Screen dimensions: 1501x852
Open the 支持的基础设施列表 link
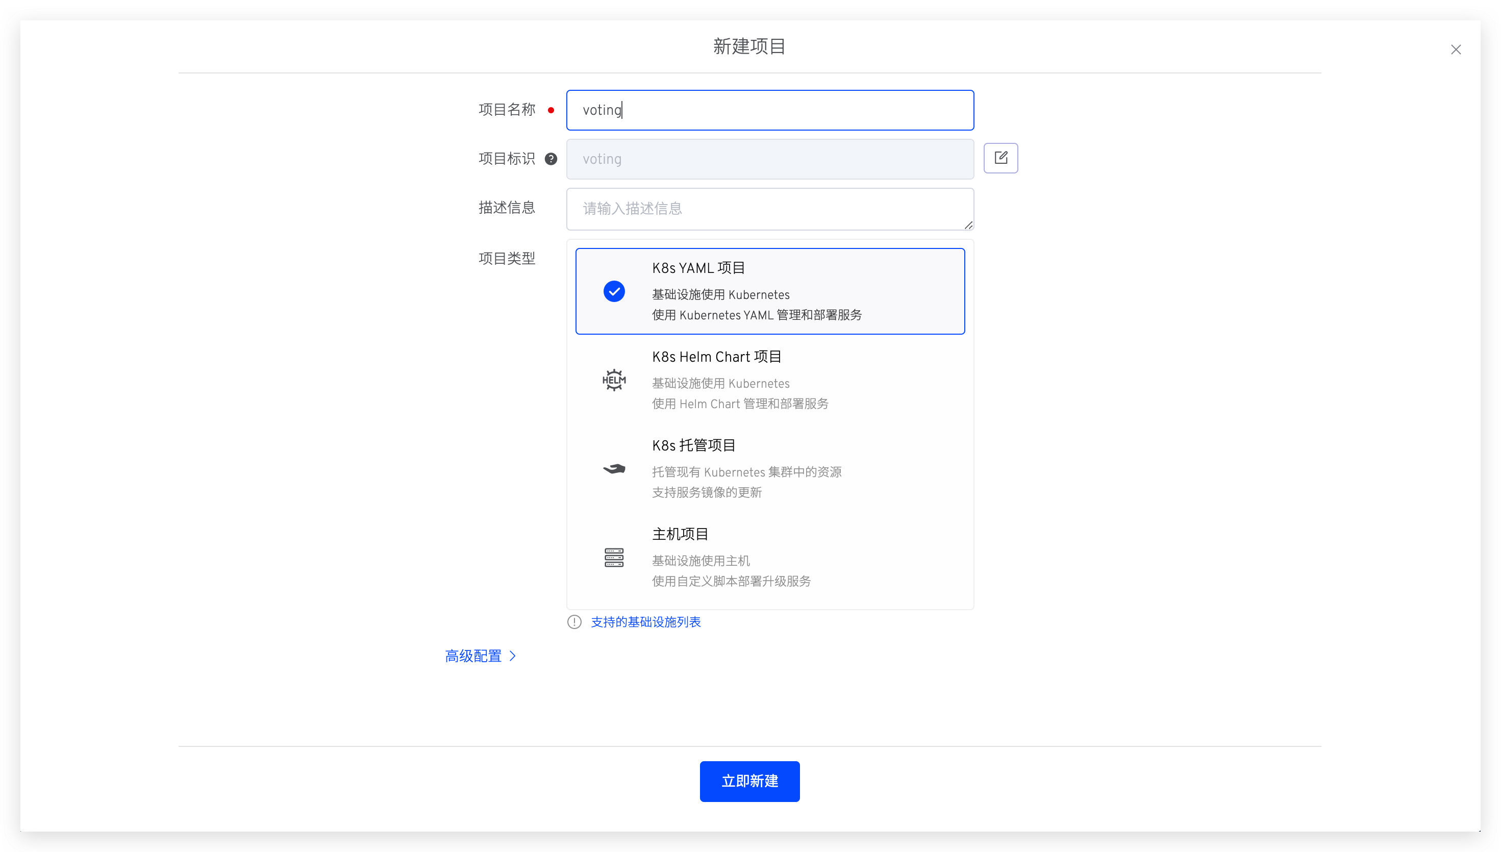(x=645, y=621)
